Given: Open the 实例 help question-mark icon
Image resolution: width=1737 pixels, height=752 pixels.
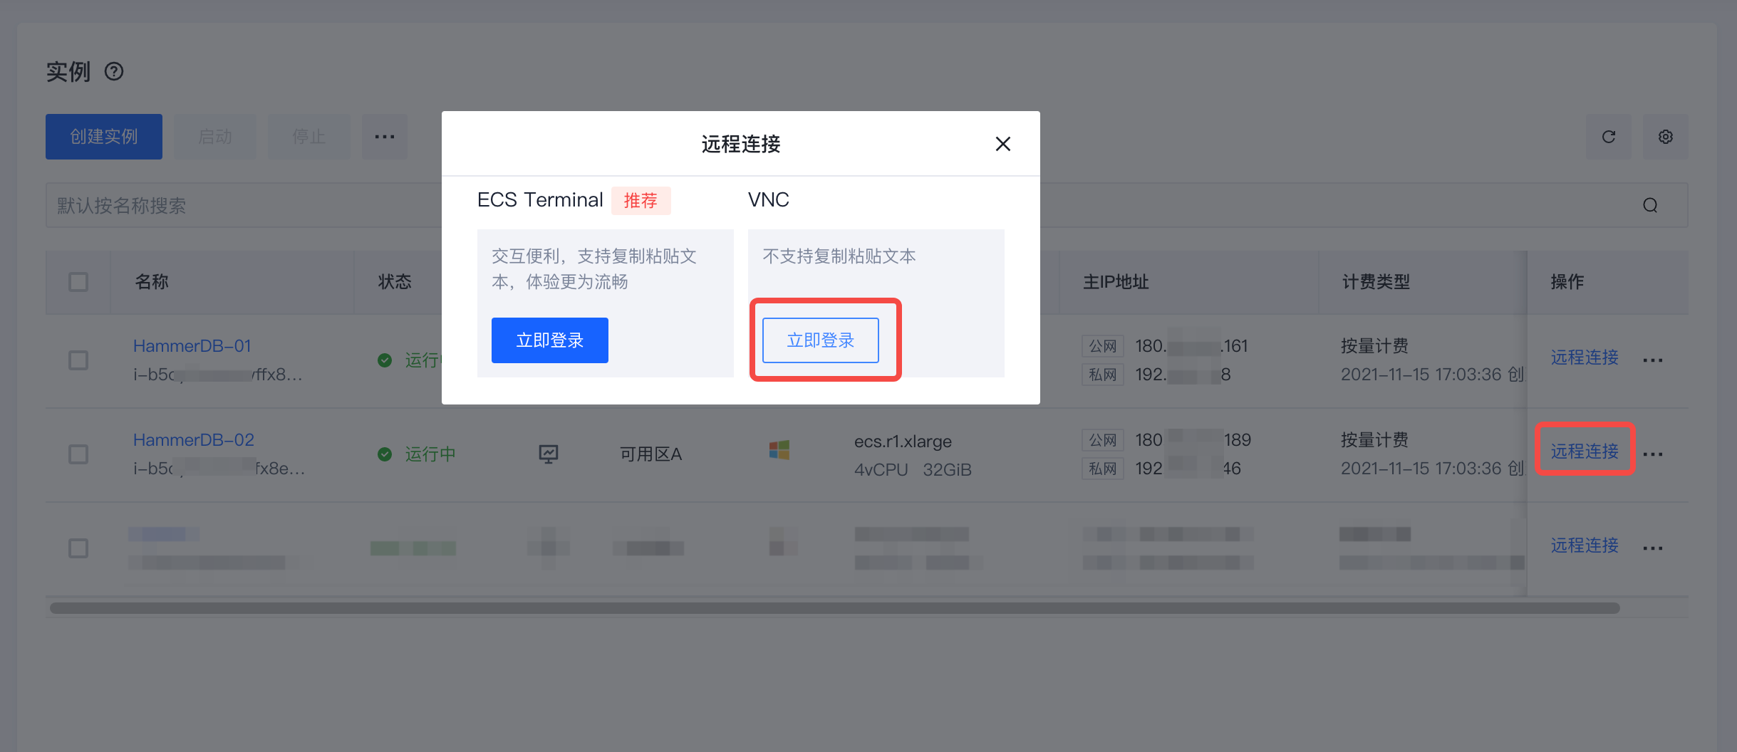Looking at the screenshot, I should [x=114, y=72].
